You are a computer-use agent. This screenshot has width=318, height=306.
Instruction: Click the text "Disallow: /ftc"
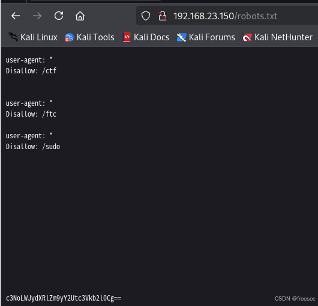[31, 114]
